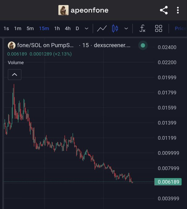Viewport: 187px width, 209px height.
Task: Open indicators fx icon
Action: (142, 28)
